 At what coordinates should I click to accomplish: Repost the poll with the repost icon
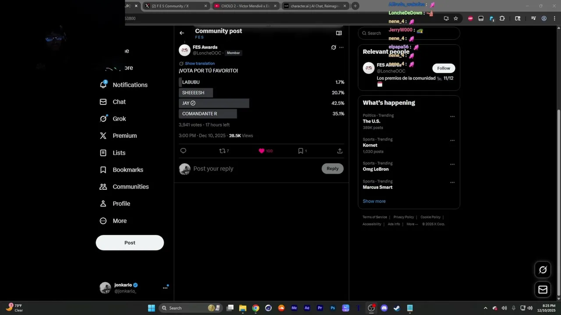click(222, 150)
